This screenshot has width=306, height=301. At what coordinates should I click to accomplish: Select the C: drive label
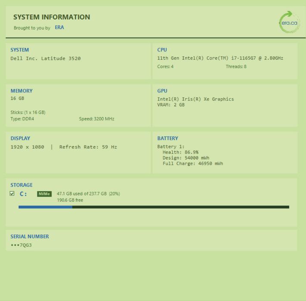click(23, 194)
